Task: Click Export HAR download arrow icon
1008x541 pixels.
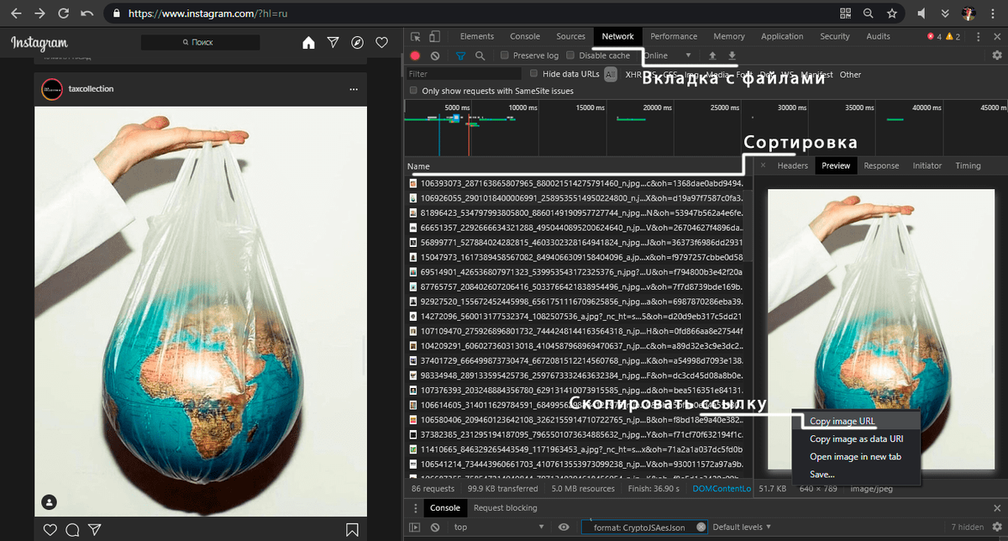Action: (x=732, y=55)
